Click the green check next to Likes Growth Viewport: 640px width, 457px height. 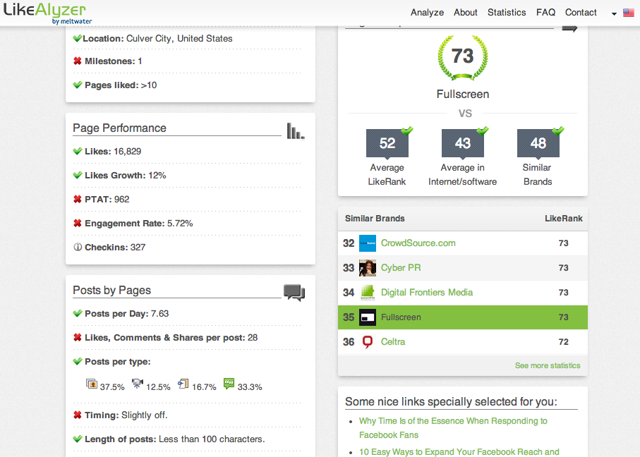point(77,175)
